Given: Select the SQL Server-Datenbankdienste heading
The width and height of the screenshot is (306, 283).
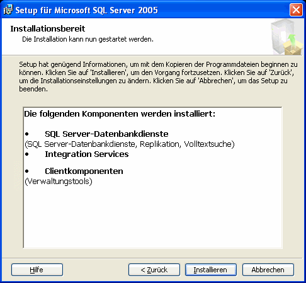Looking at the screenshot, I should pos(106,134).
